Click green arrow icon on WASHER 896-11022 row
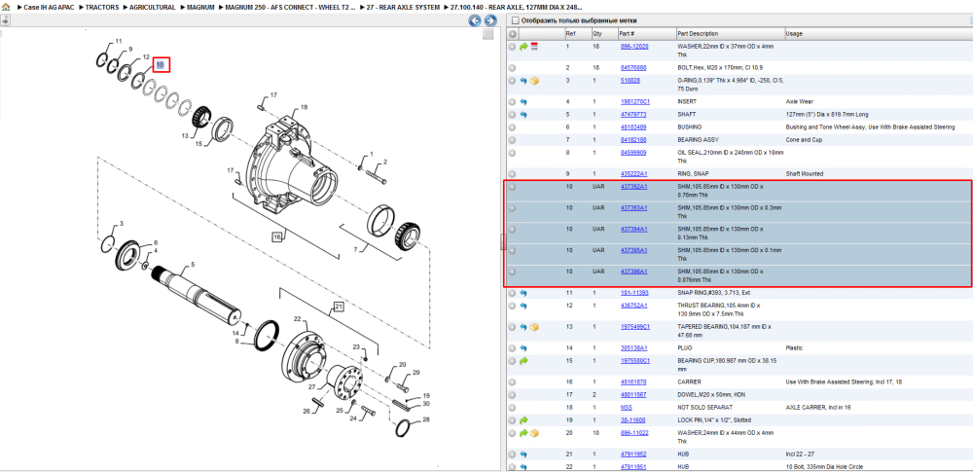 click(523, 433)
